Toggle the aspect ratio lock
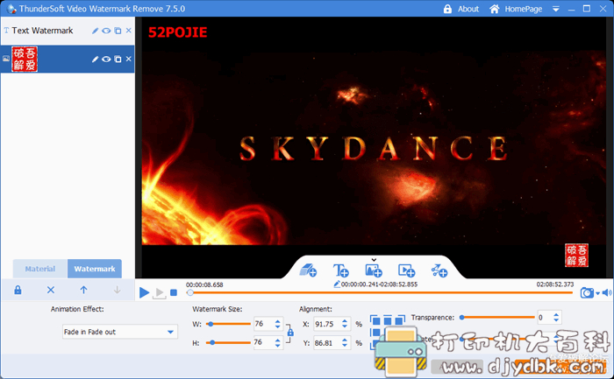614x379 pixels. pos(290,333)
